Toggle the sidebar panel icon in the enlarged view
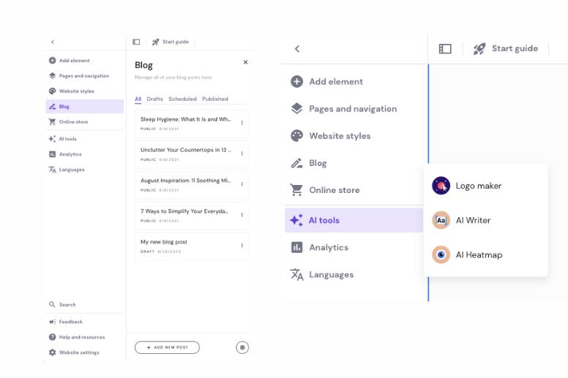Viewport: 568px width, 378px height. [x=445, y=48]
